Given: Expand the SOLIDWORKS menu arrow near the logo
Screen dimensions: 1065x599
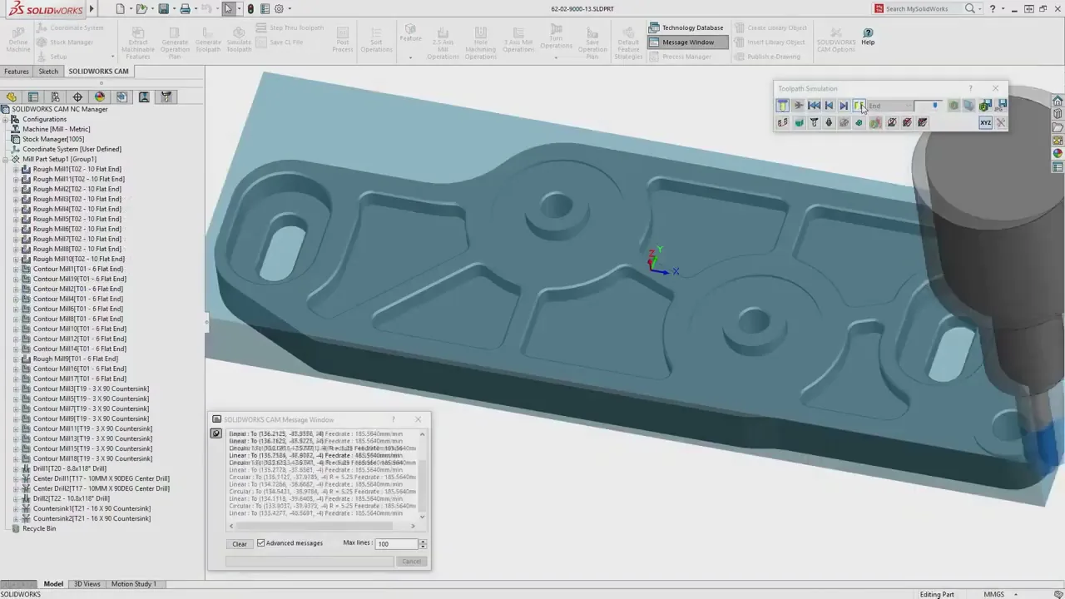Looking at the screenshot, I should click(x=91, y=9).
